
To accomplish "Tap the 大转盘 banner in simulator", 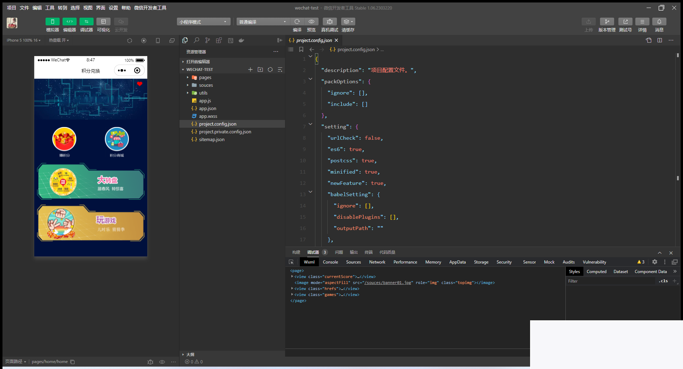I will (x=91, y=182).
